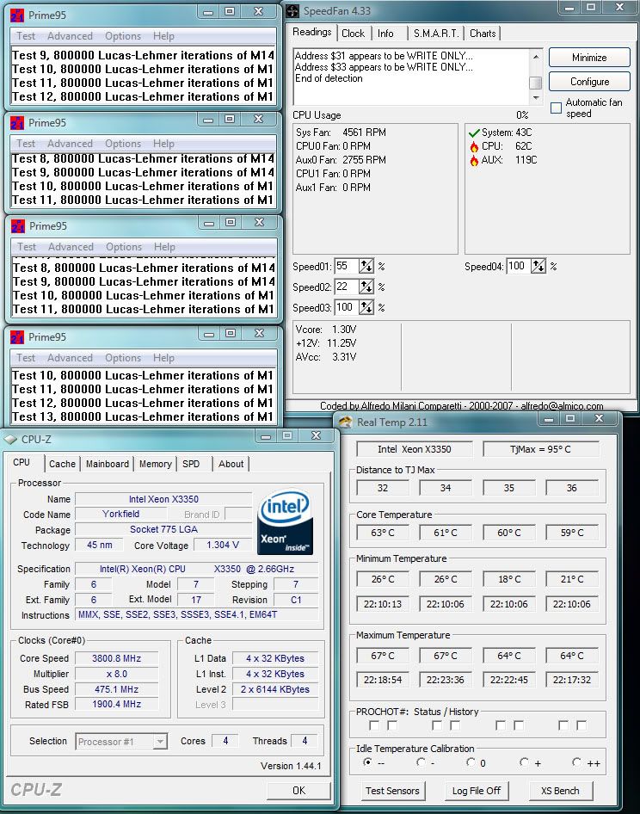This screenshot has height=814, width=640.
Task: Click the Speed01 value field showing 55
Action: click(x=347, y=267)
